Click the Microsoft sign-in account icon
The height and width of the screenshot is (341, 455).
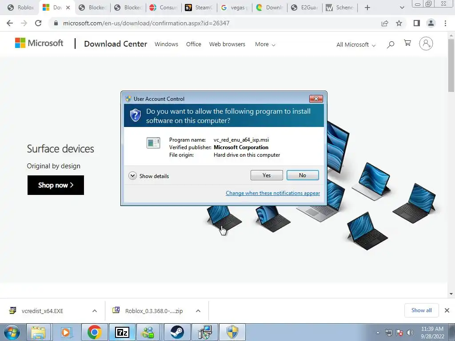426,44
